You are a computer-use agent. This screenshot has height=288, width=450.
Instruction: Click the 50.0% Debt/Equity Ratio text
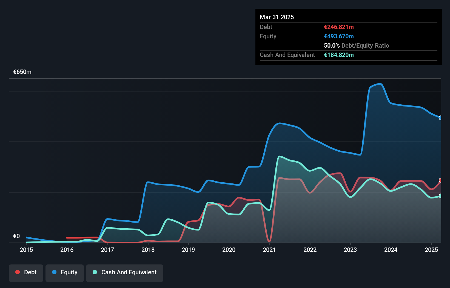click(x=357, y=45)
